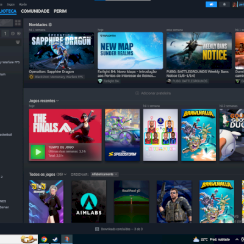
Task: Play The Finals with green play button
Action: click(38, 152)
